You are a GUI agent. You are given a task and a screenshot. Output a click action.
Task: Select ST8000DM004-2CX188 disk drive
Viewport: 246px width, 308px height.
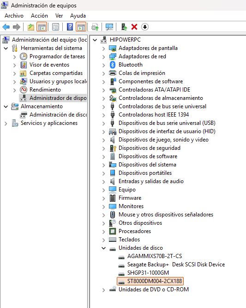click(155, 281)
